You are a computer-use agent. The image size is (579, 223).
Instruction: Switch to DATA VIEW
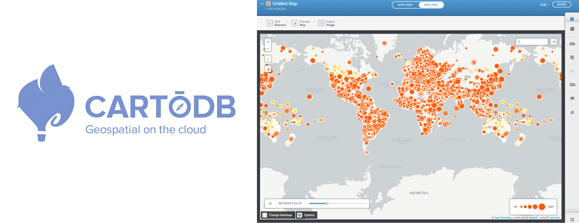(x=405, y=5)
